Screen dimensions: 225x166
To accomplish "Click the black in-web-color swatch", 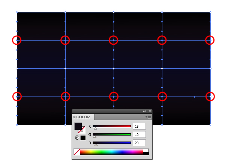I will pyautogui.click(x=83, y=138).
